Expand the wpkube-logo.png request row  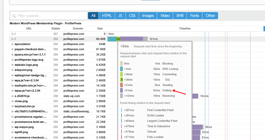pyautogui.click(x=12, y=65)
